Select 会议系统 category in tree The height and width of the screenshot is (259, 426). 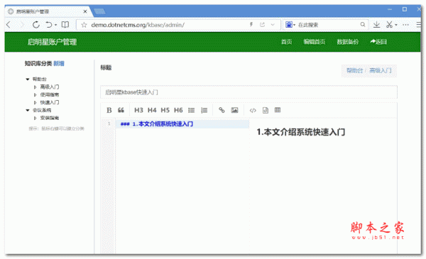click(x=42, y=110)
